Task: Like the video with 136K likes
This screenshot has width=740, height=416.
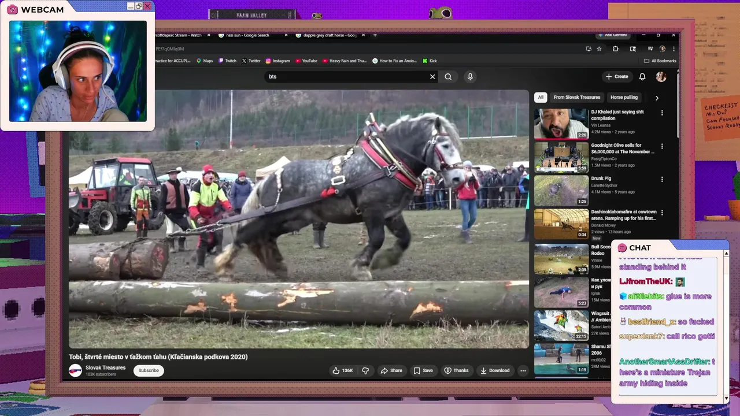Action: (343, 370)
